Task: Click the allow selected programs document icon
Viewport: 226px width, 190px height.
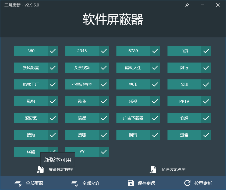Action: [153, 169]
